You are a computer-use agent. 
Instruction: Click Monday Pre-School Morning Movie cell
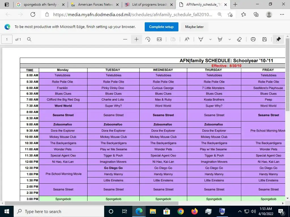click(63, 174)
